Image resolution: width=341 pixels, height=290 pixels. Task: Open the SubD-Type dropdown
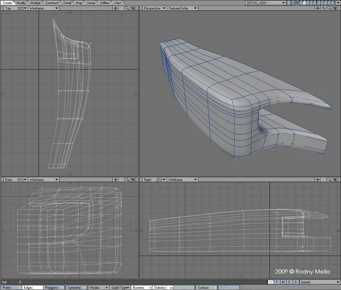(x=120, y=287)
